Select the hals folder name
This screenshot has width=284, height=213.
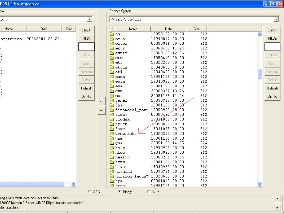coord(120,148)
